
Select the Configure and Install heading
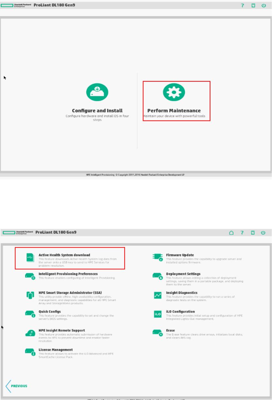click(x=97, y=111)
